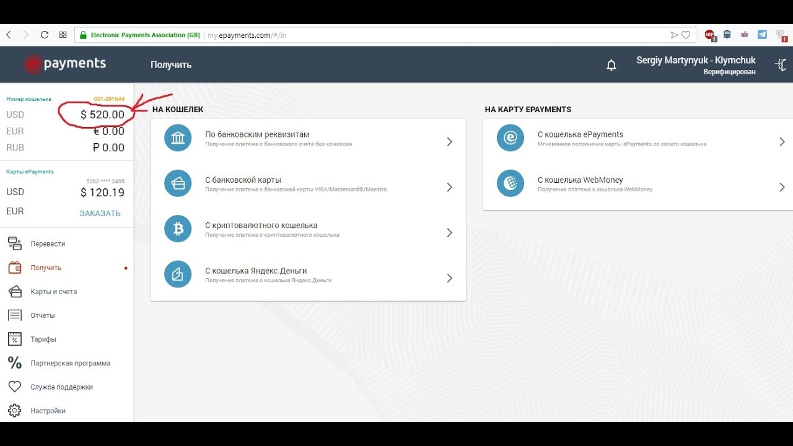Image resolution: width=793 pixels, height=446 pixels.
Task: Click С криптовалютного кошелька option text
Action: (x=261, y=225)
